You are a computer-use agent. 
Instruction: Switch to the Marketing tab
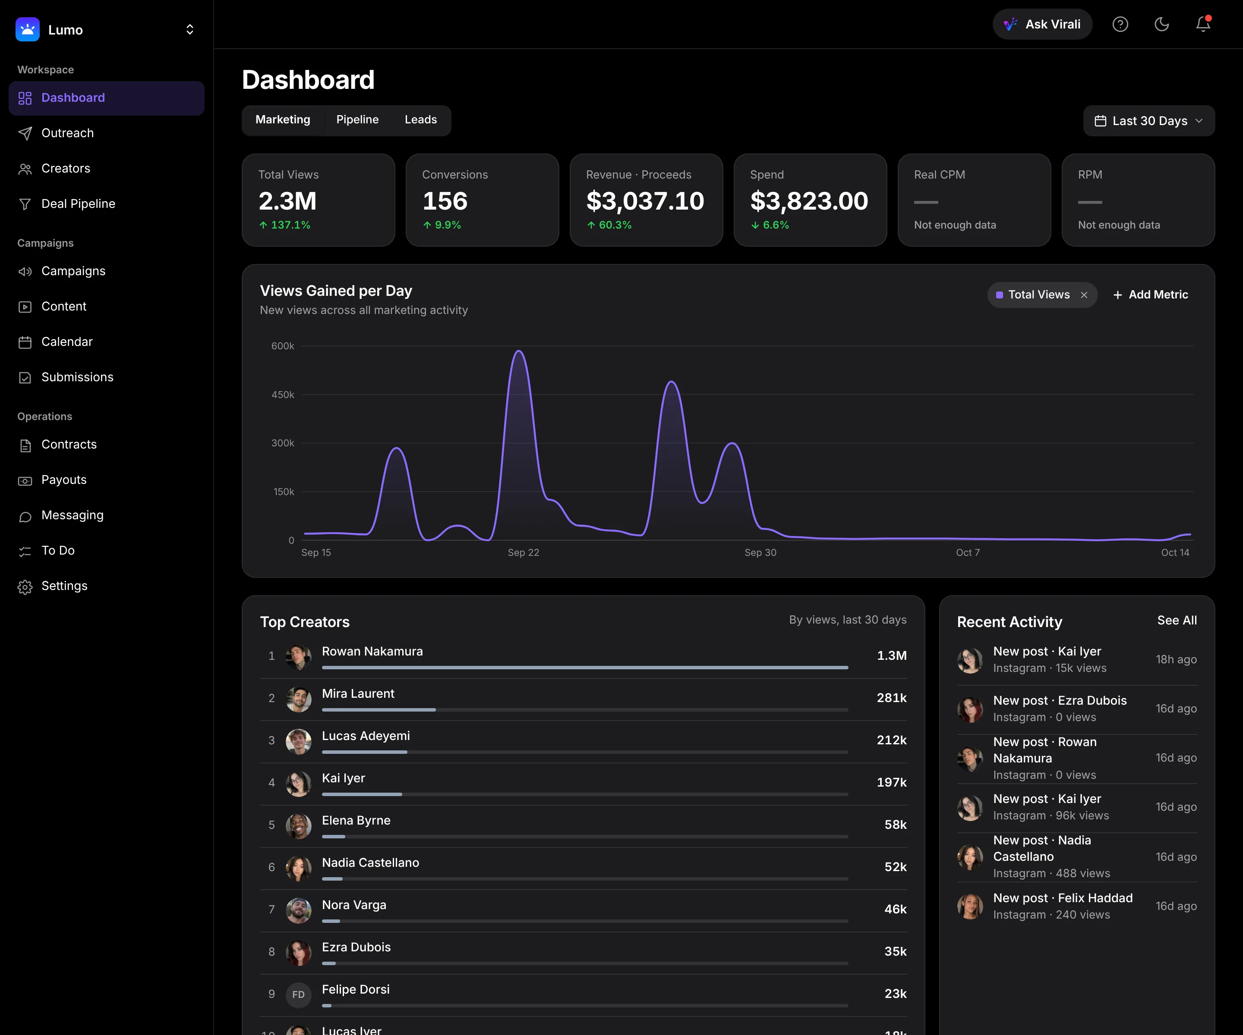[283, 120]
